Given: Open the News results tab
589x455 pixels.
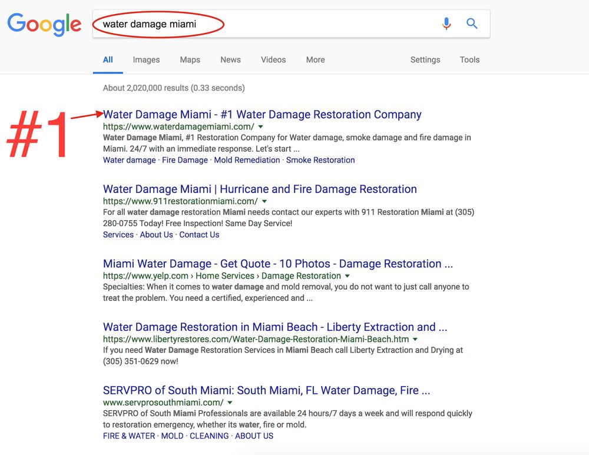Looking at the screenshot, I should (231, 59).
